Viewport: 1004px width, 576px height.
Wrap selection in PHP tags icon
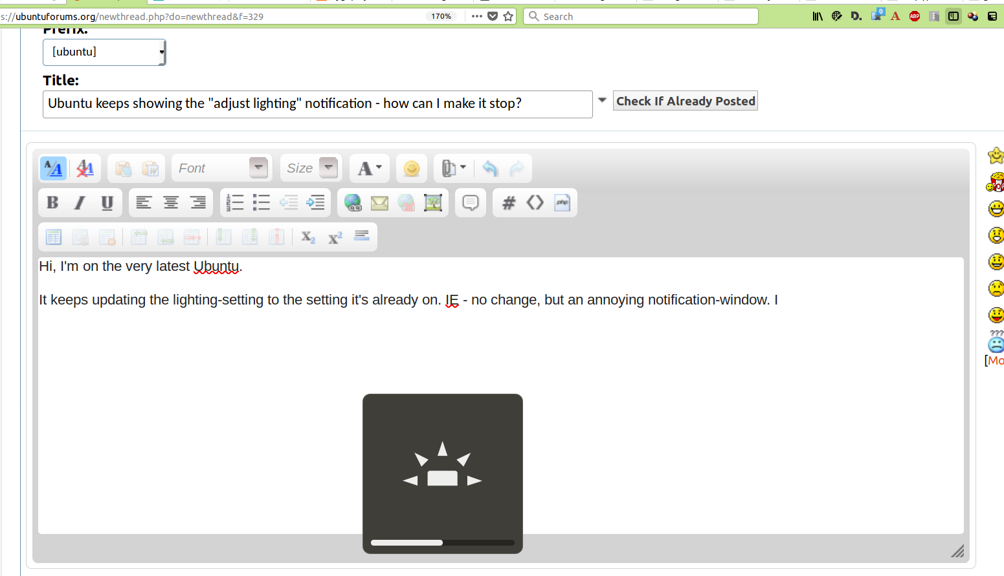point(563,203)
